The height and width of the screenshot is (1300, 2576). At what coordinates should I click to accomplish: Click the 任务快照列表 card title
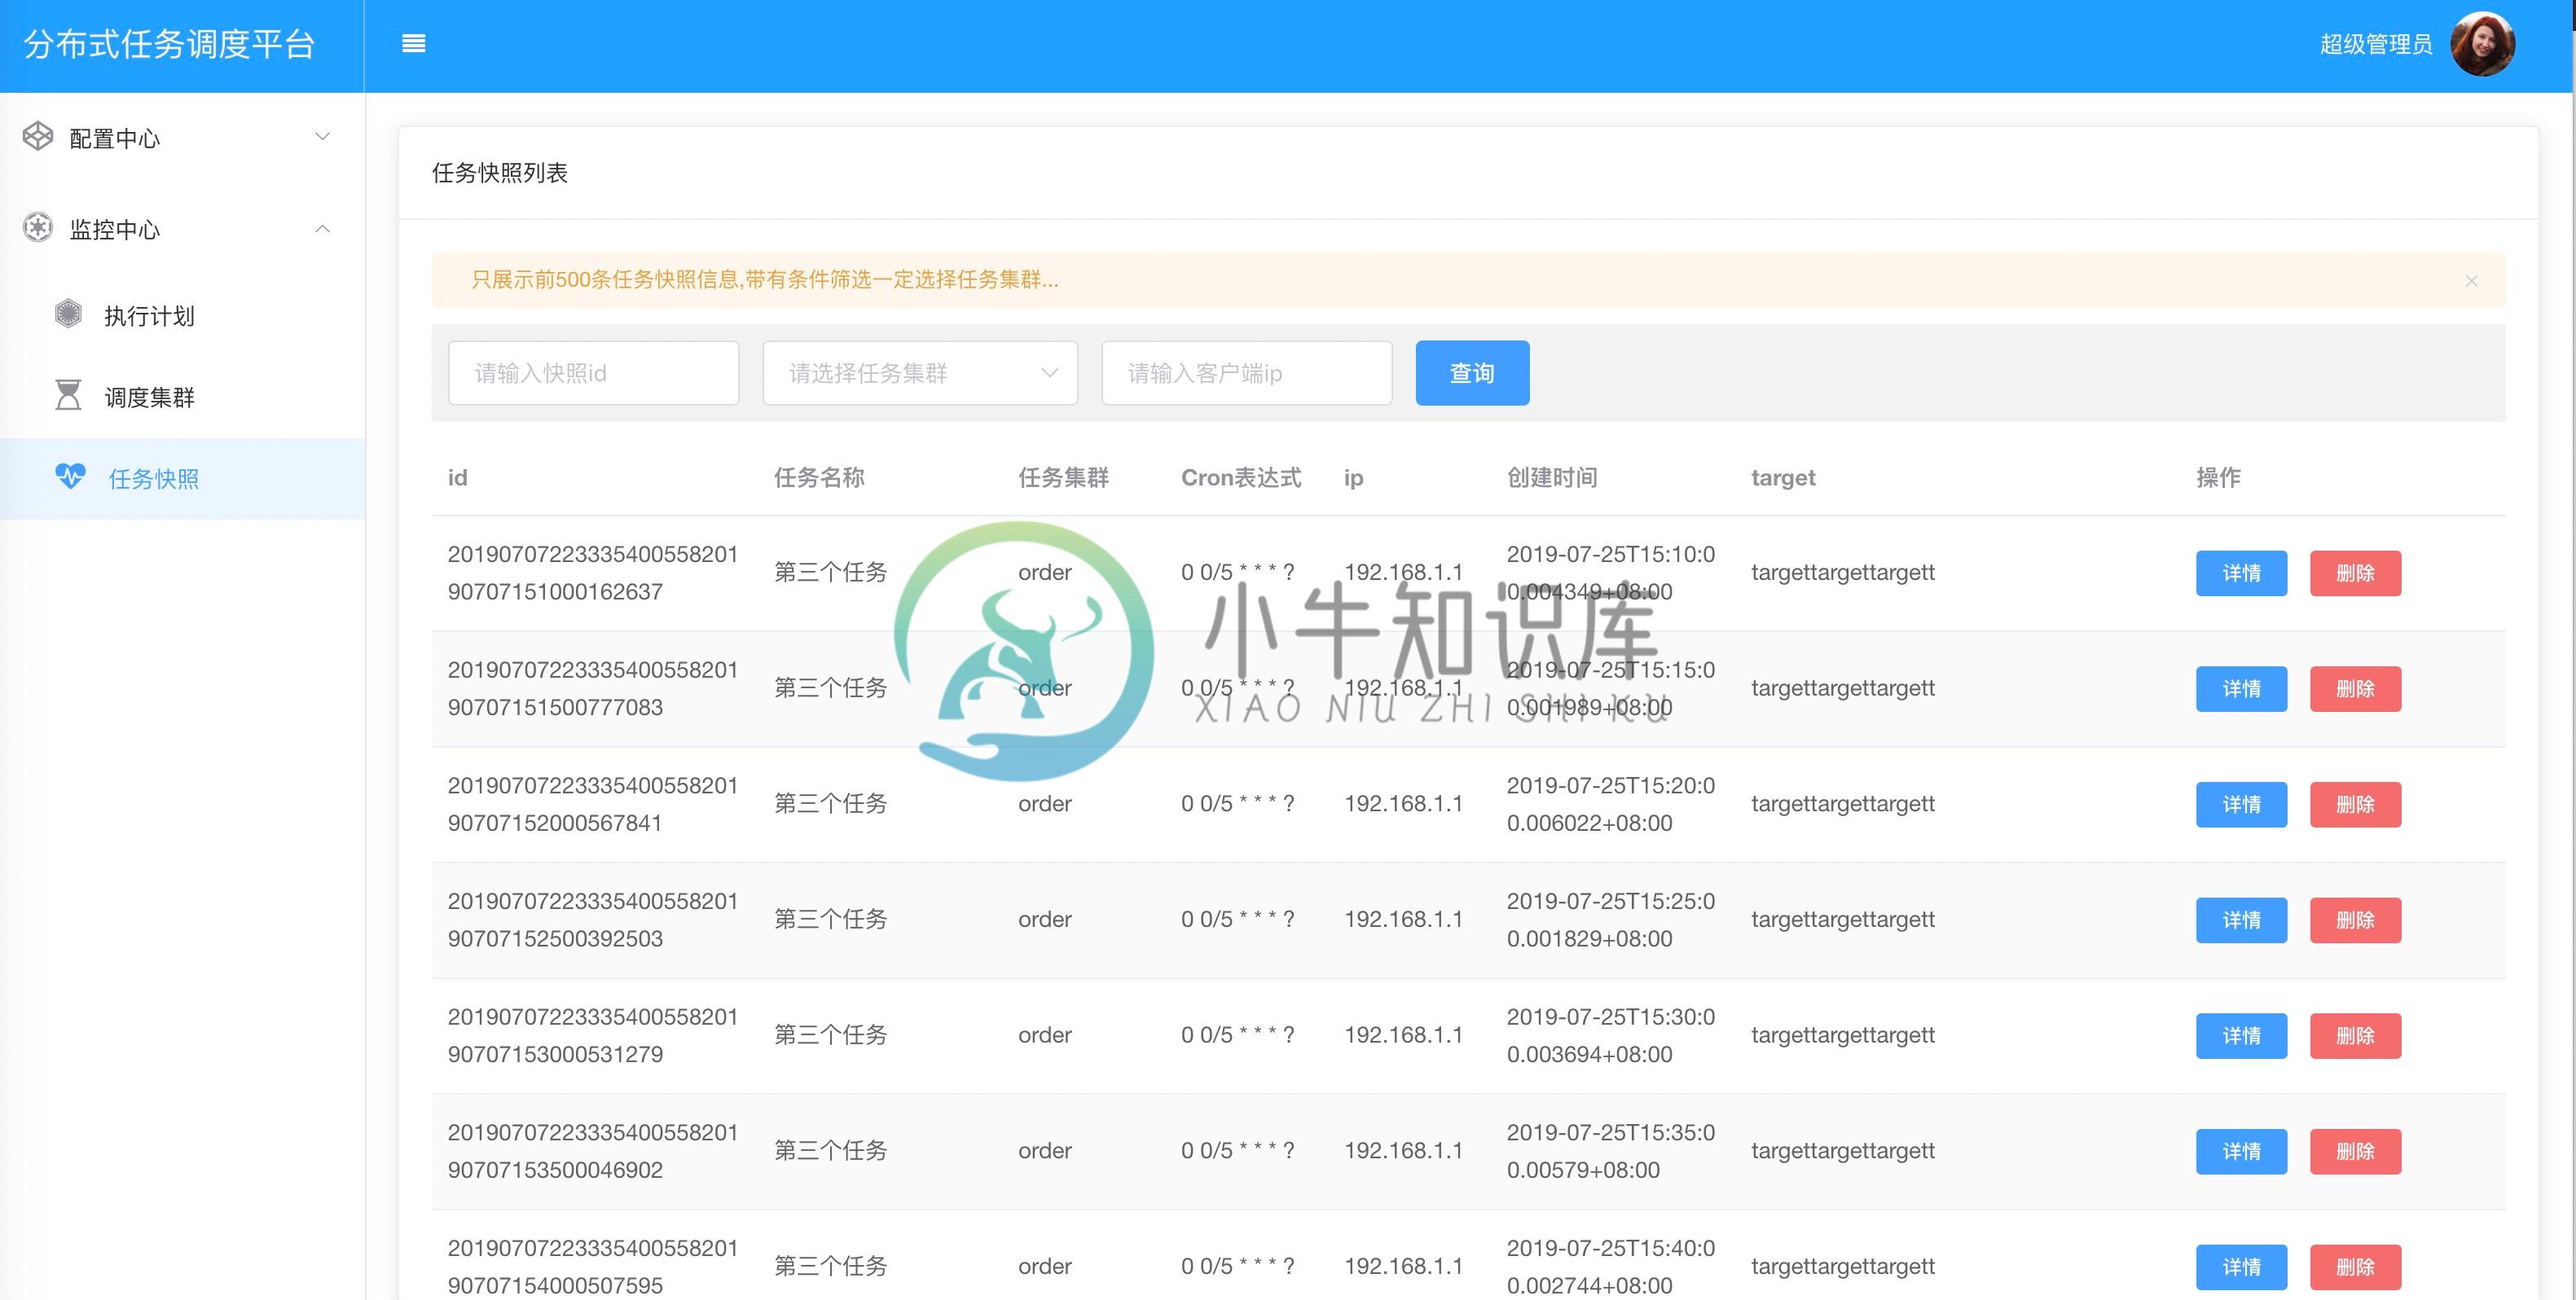tap(500, 173)
